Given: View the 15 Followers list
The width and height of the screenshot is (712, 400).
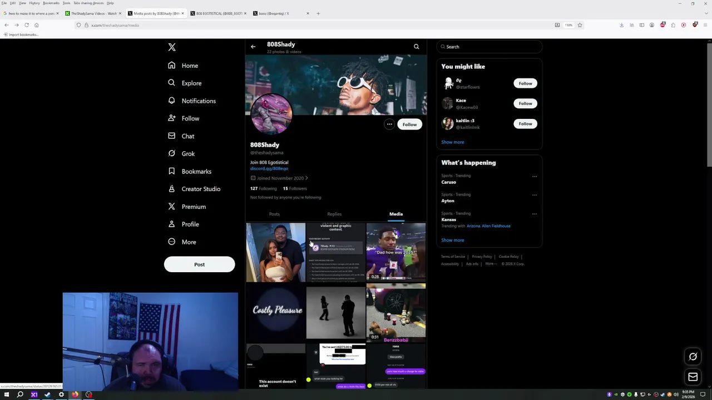Looking at the screenshot, I should [x=295, y=188].
